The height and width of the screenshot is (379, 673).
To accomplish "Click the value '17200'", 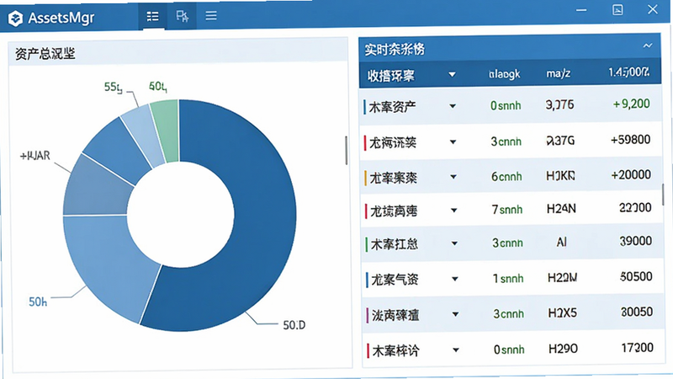I will tap(638, 348).
